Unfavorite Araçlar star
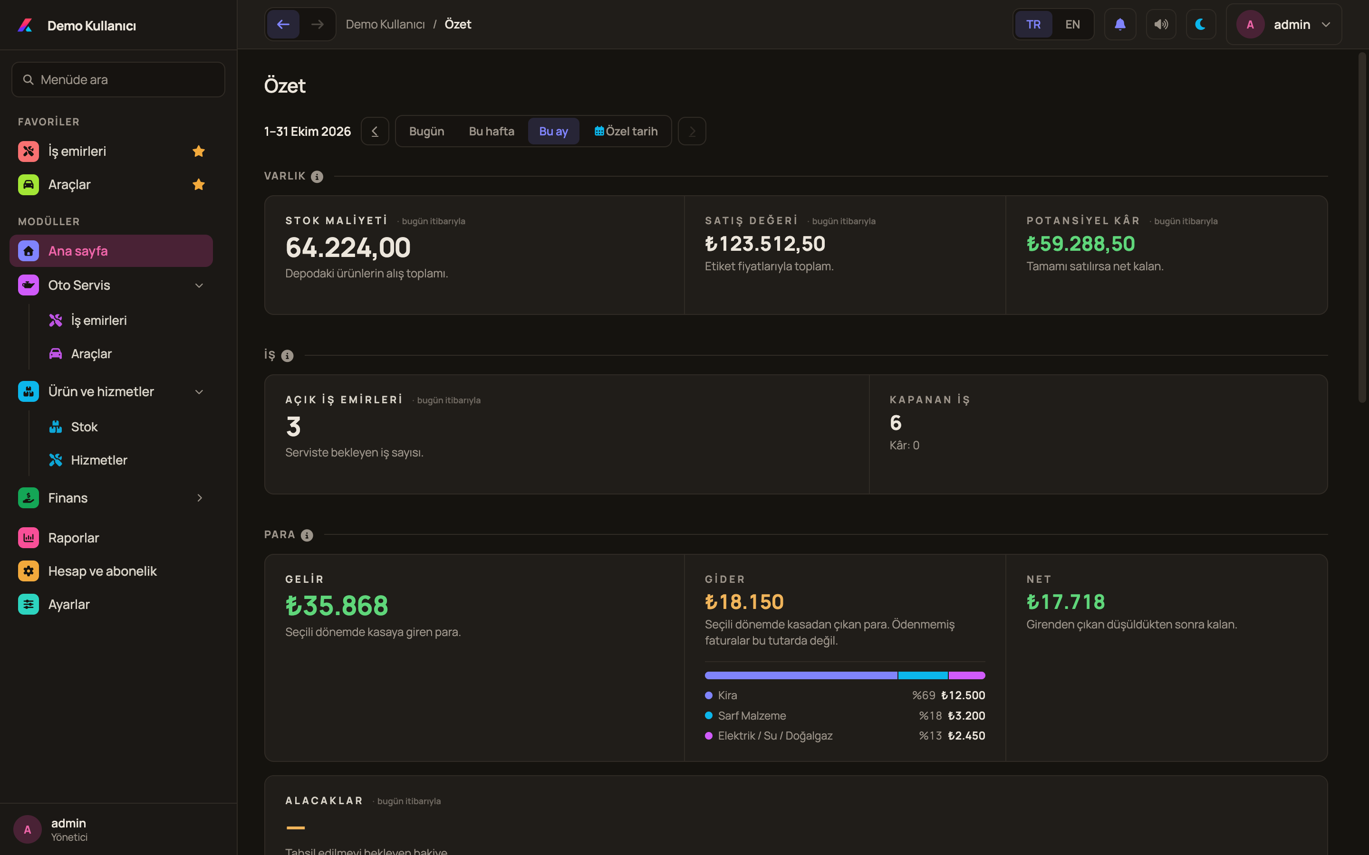1369x855 pixels. [199, 184]
